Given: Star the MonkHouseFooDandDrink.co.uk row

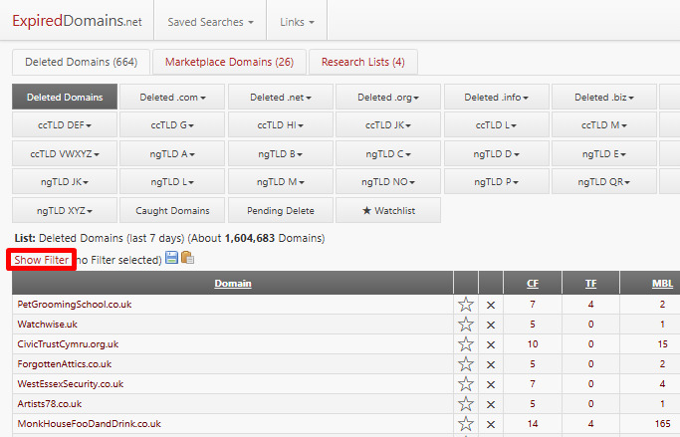Looking at the screenshot, I should point(465,424).
